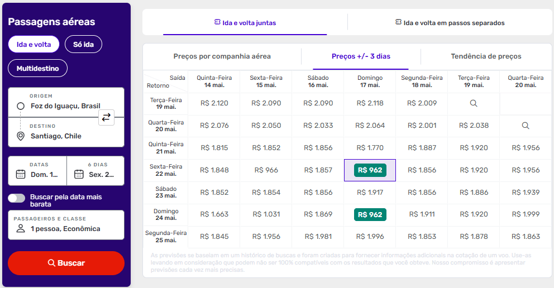
Task: Select highlighted R$ 962 fare for Domingo 24 mai.
Action: [x=370, y=215]
